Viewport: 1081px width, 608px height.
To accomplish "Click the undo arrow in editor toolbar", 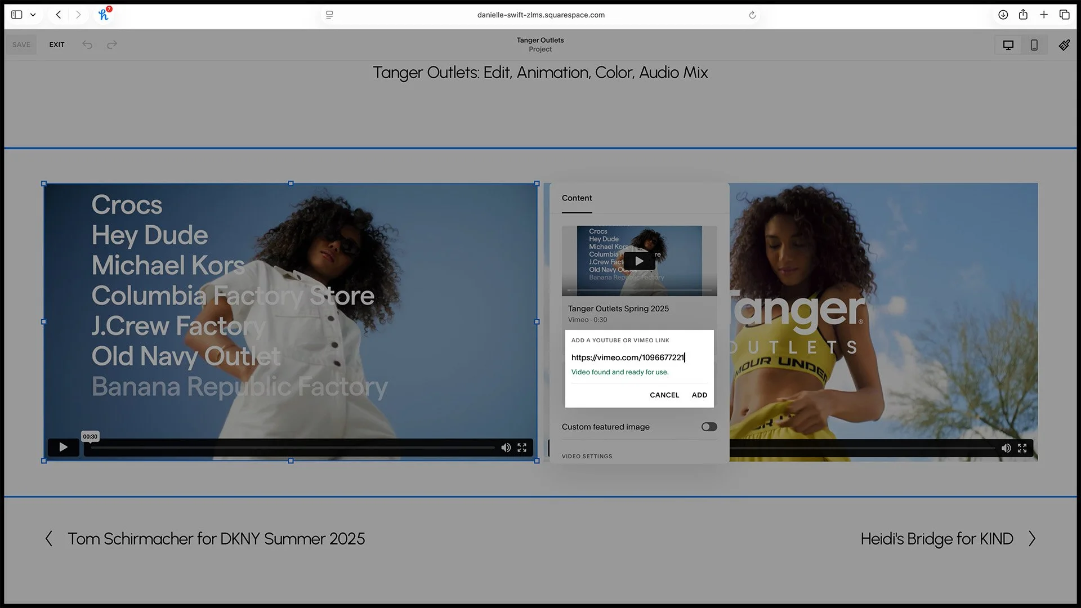I will pyautogui.click(x=87, y=44).
